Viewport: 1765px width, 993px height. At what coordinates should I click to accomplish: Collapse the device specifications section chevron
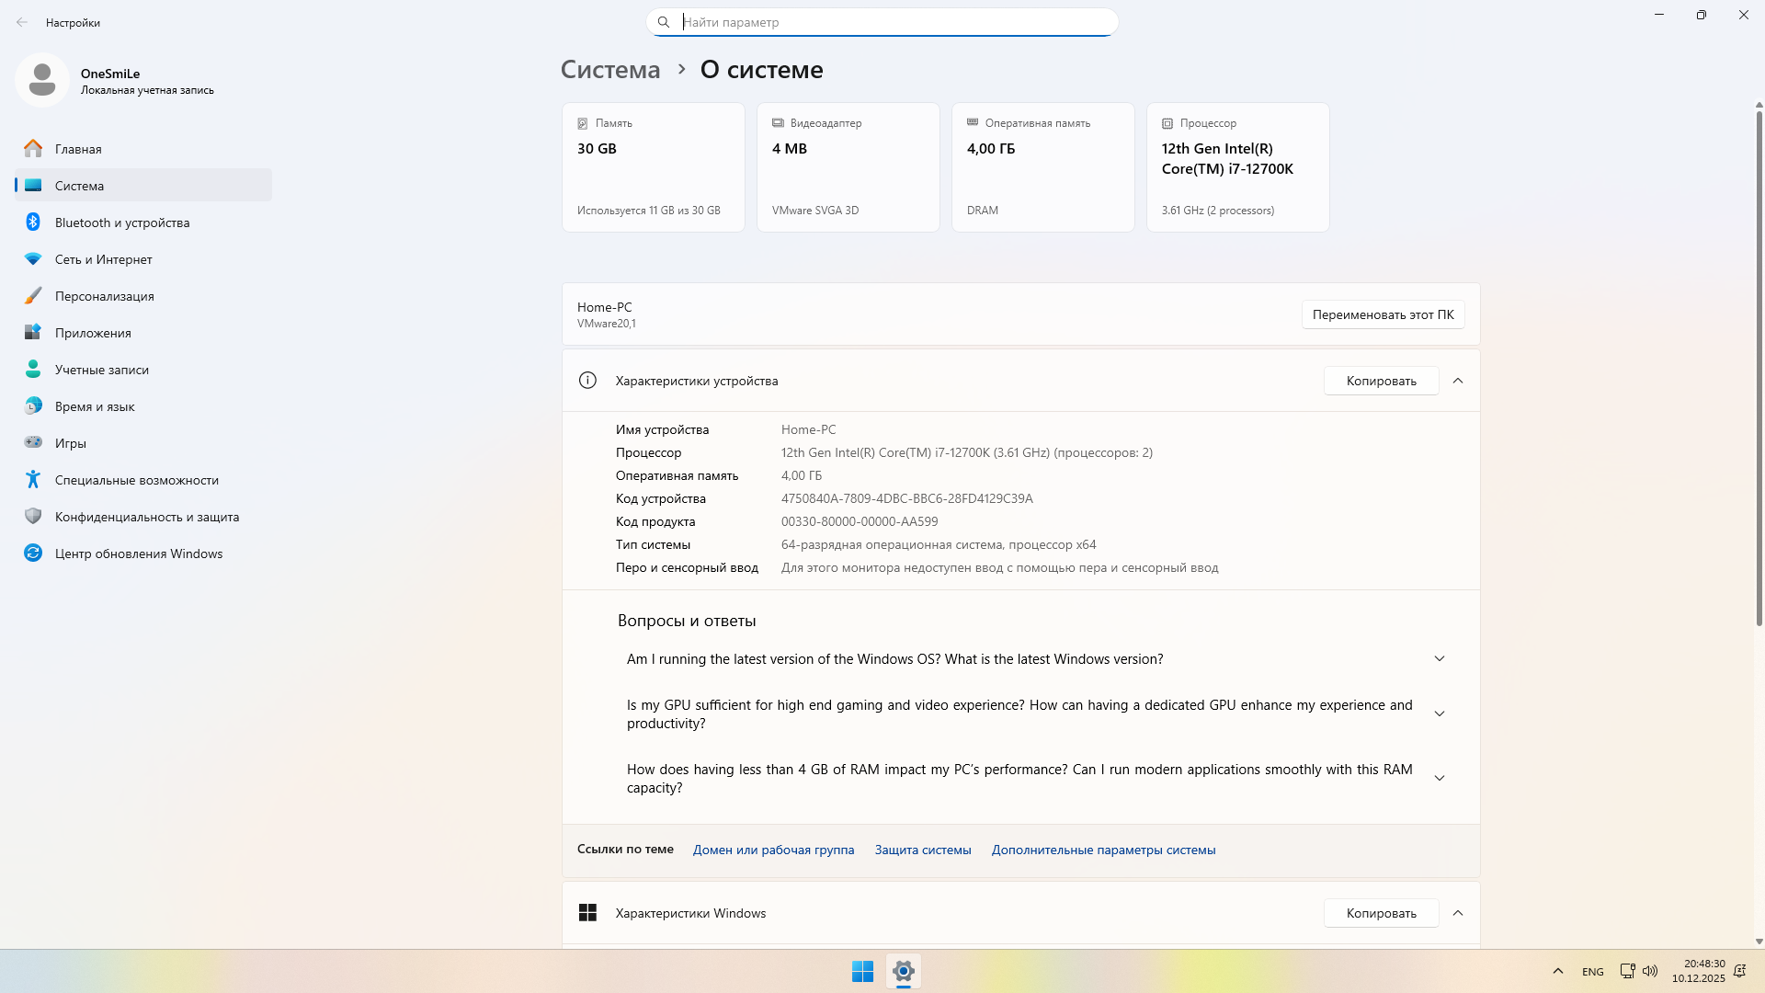[1458, 381]
